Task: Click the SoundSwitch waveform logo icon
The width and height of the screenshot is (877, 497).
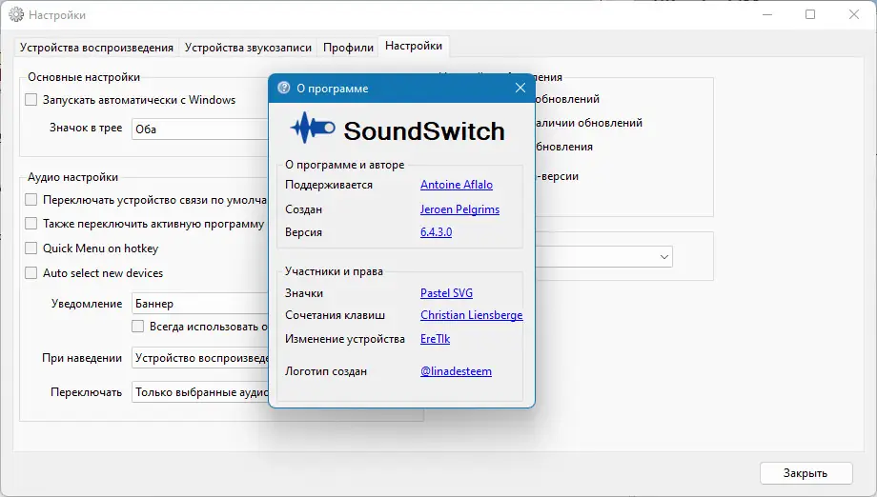Action: click(313, 128)
